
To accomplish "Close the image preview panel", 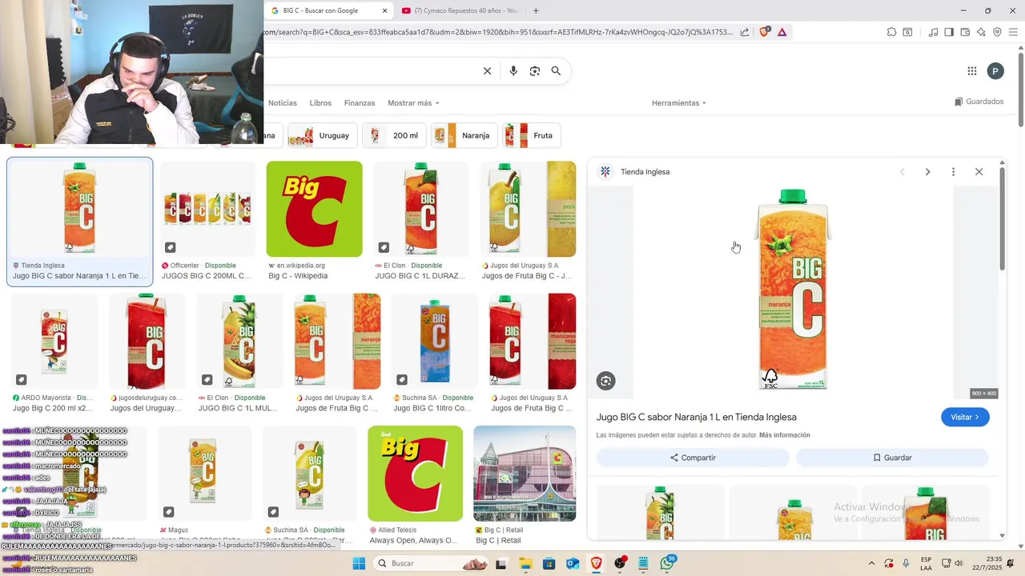I will click(x=979, y=172).
